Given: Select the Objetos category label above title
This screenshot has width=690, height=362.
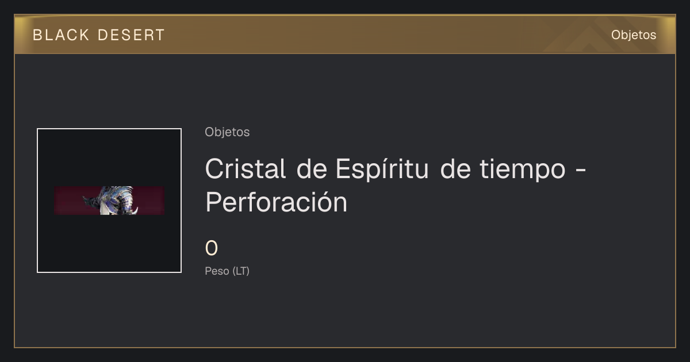Looking at the screenshot, I should (227, 132).
